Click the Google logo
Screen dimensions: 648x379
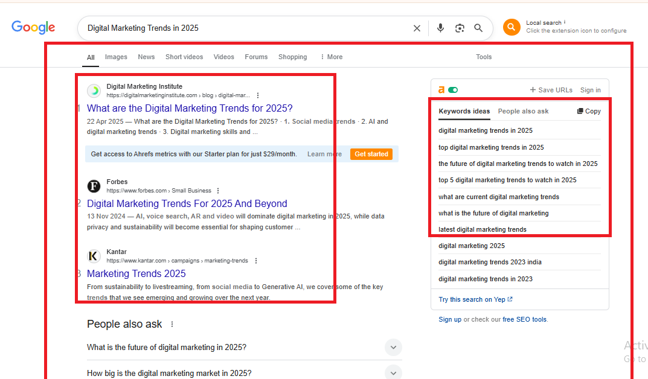[x=33, y=27]
